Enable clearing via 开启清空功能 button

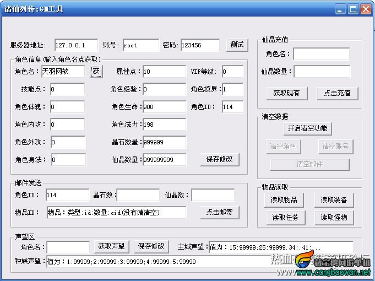307,129
